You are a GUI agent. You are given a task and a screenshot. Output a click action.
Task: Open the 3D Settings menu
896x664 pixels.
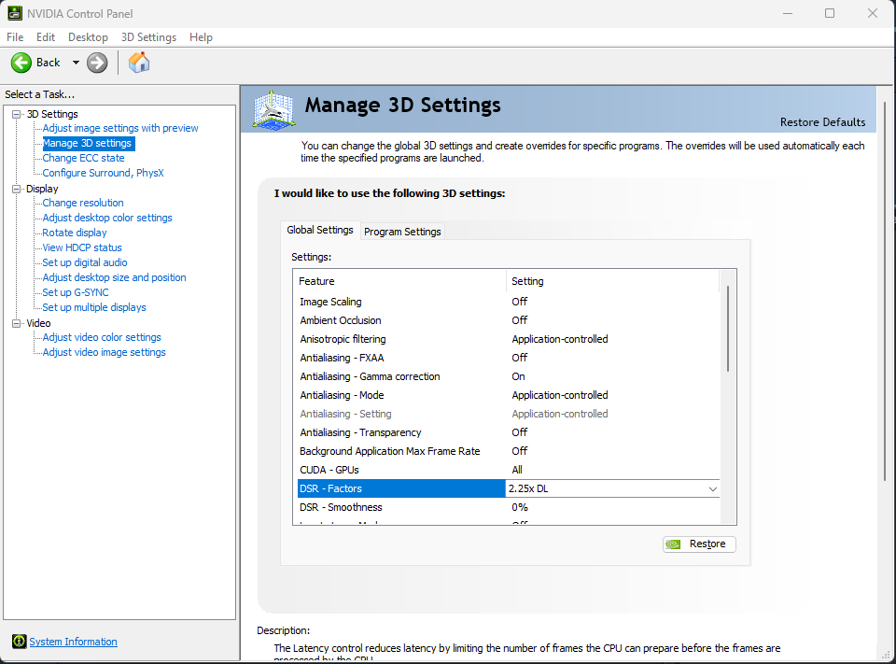[148, 37]
